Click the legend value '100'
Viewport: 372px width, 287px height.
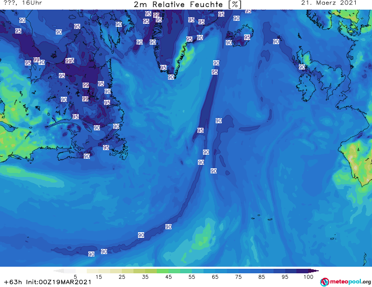(309, 277)
